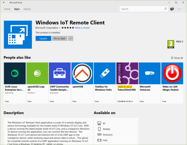Screen dimensions: 187x145
Task: Click the Search input field
Action: coord(140,9)
